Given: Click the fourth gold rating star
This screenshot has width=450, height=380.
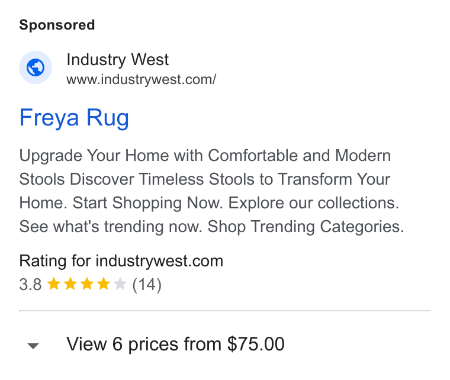Looking at the screenshot, I should 104,284.
